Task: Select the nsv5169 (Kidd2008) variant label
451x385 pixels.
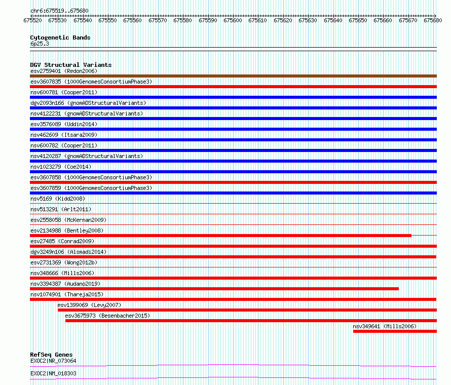Action: point(58,199)
